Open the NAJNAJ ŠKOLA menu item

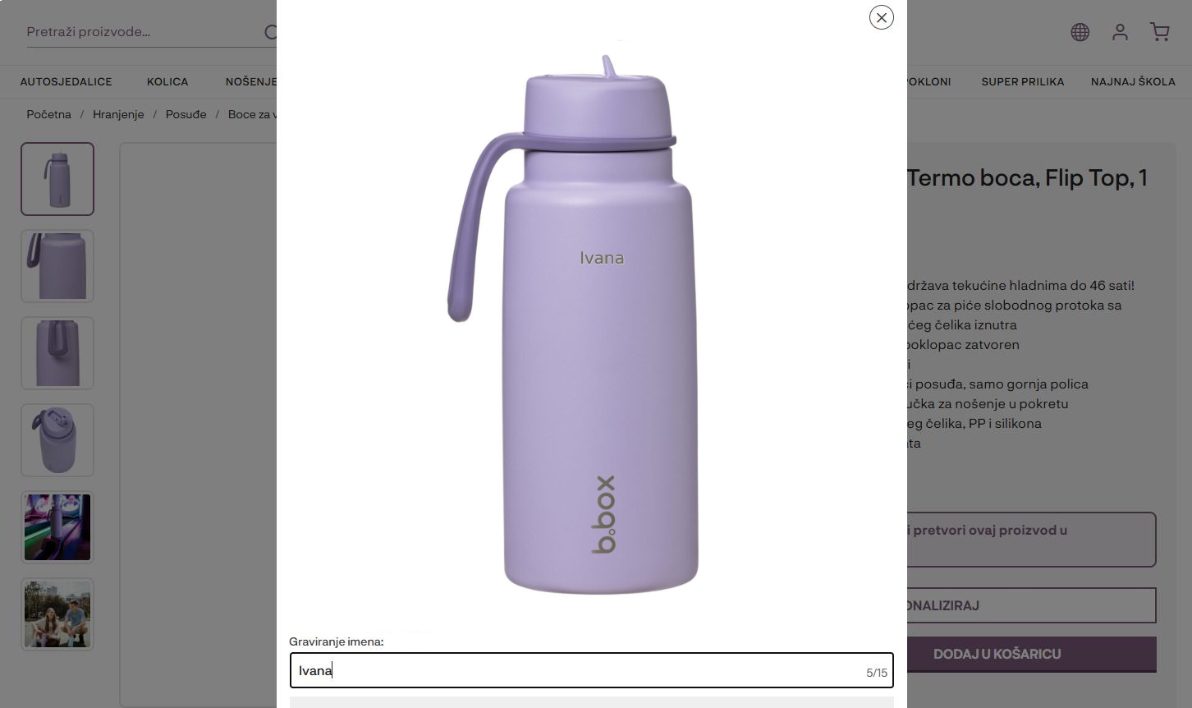1133,81
